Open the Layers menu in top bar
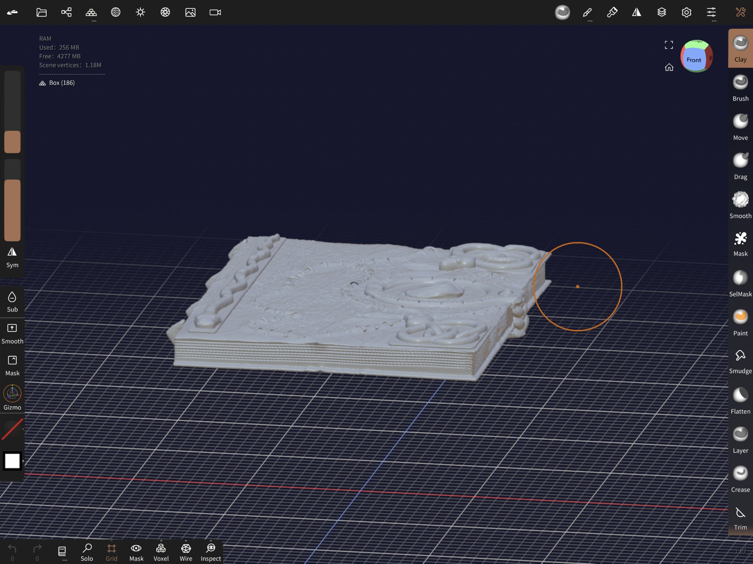Viewport: 753px width, 564px height. (x=661, y=12)
